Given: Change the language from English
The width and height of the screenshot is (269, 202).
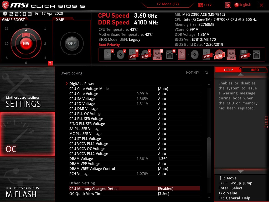Looking at the screenshot, I should (x=243, y=5).
